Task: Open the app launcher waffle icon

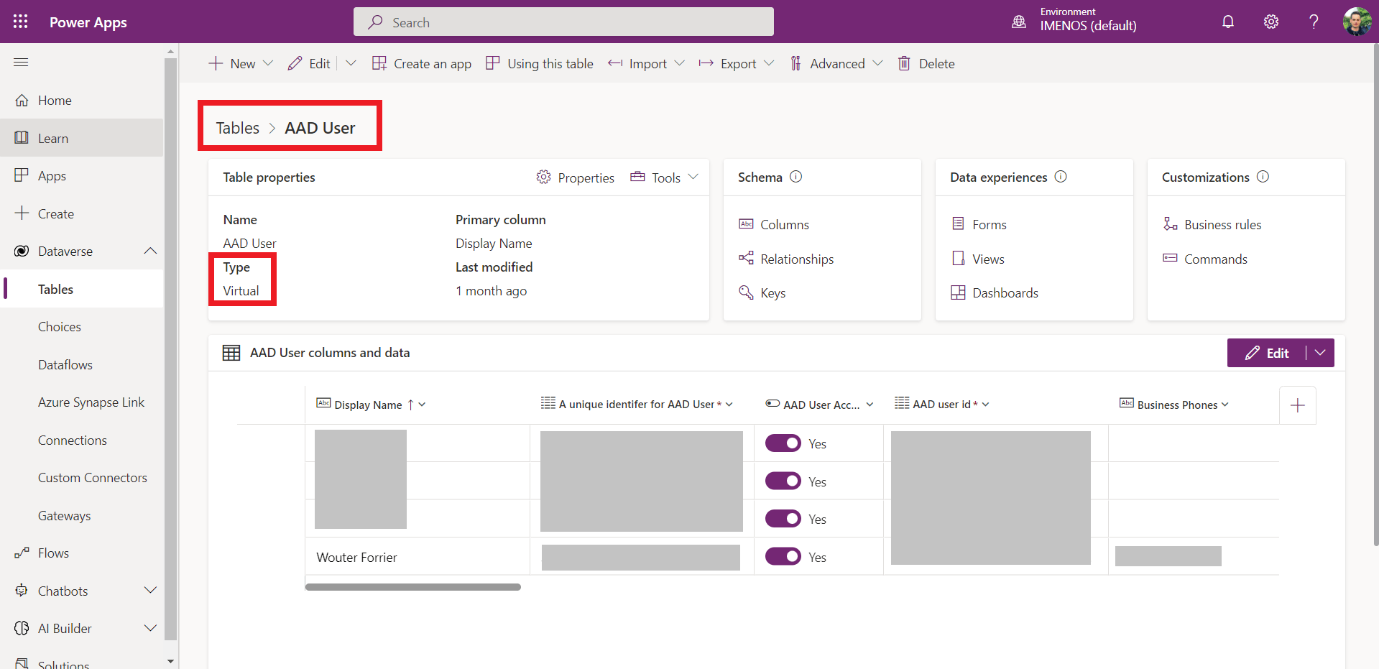Action: point(21,22)
